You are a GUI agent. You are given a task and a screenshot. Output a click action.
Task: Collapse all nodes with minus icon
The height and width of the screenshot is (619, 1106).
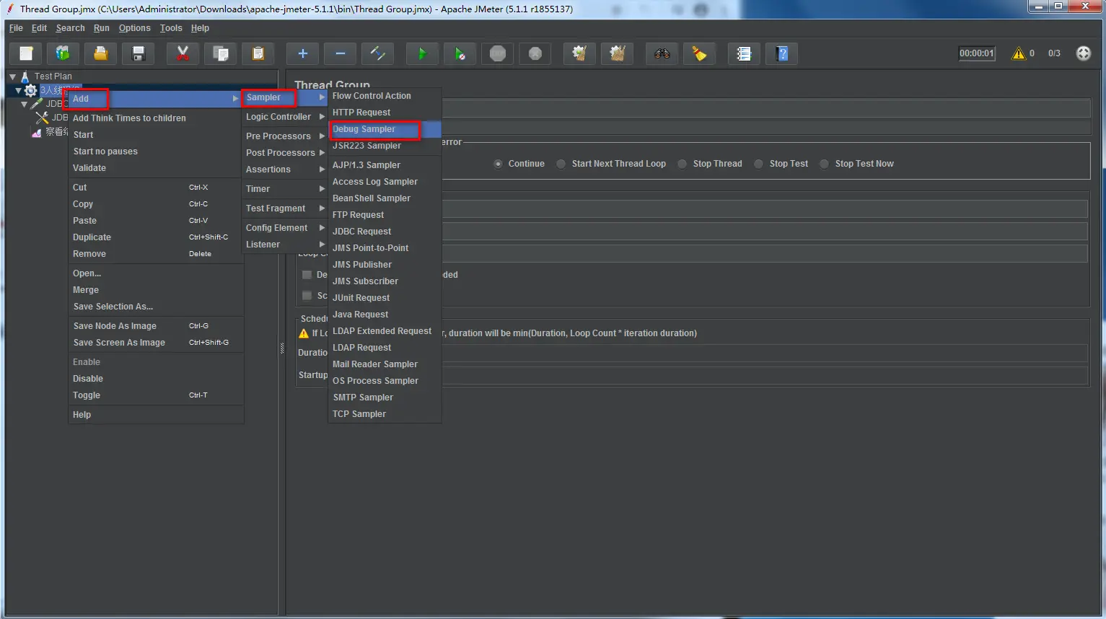[x=340, y=53]
